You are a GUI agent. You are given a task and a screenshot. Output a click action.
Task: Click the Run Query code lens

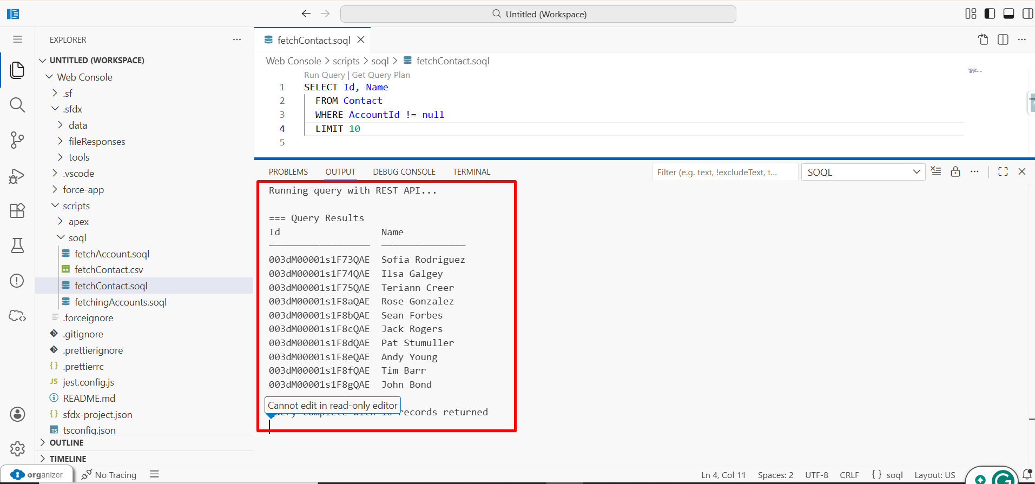click(324, 75)
